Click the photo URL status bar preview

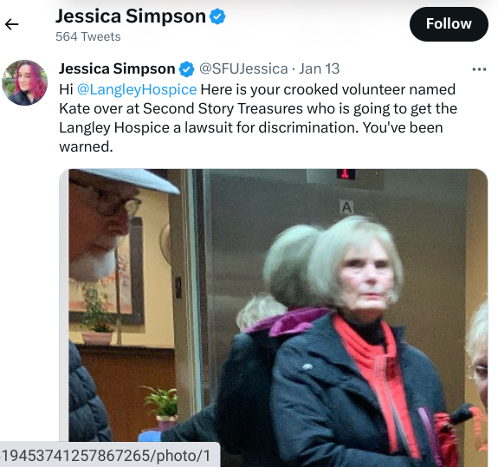pyautogui.click(x=110, y=455)
